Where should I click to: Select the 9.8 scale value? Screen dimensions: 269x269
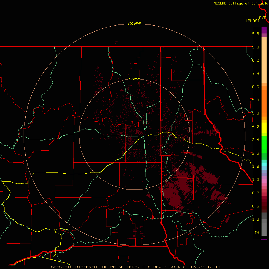pos(256,33)
